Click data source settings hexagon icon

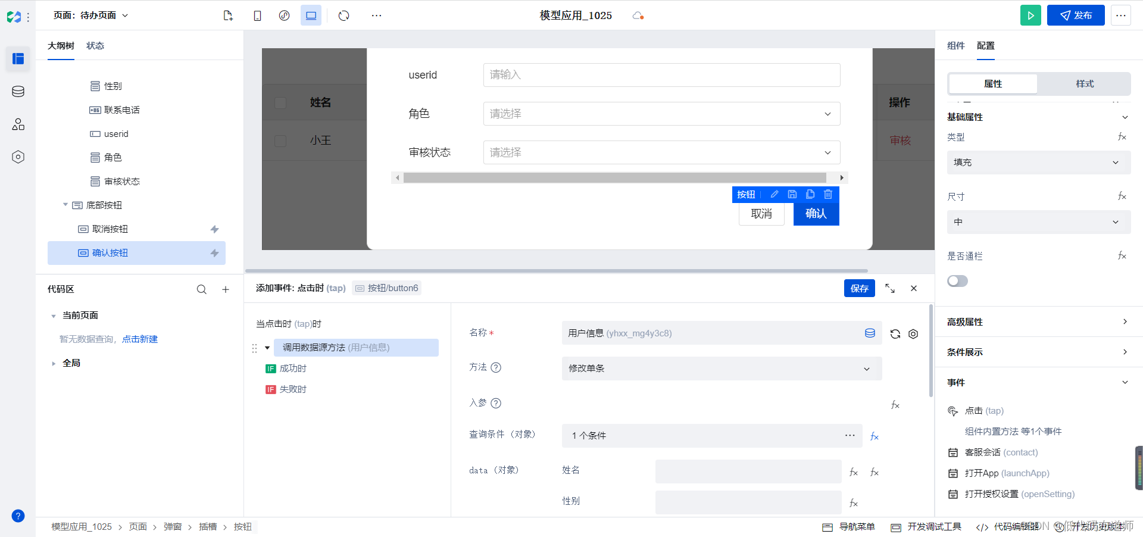click(x=913, y=334)
